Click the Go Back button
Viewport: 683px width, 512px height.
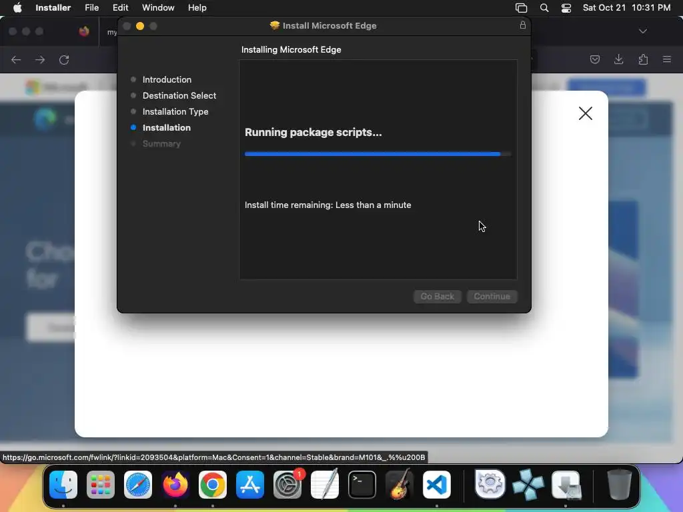click(438, 297)
